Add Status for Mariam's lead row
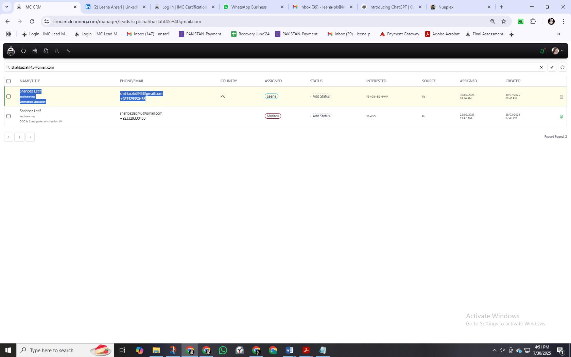The image size is (571, 357). pyautogui.click(x=321, y=116)
